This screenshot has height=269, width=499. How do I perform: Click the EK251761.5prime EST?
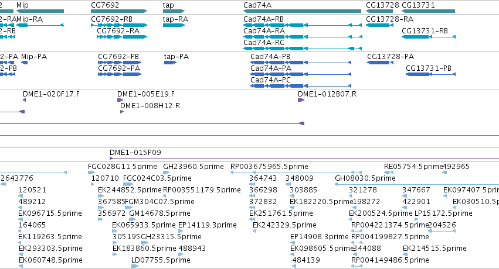tap(252, 219)
